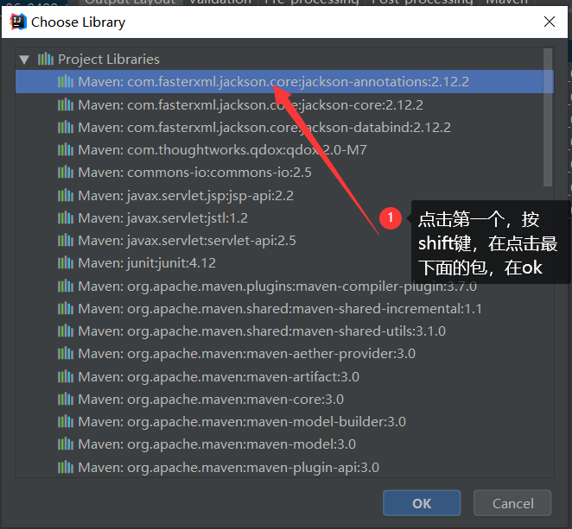
Task: Click the Project Libraries bar-chart icon
Action: (46, 59)
